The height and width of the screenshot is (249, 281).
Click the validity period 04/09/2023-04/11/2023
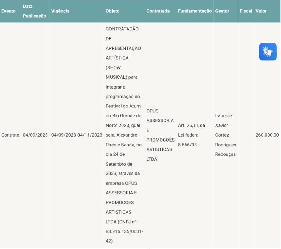pyautogui.click(x=77, y=135)
